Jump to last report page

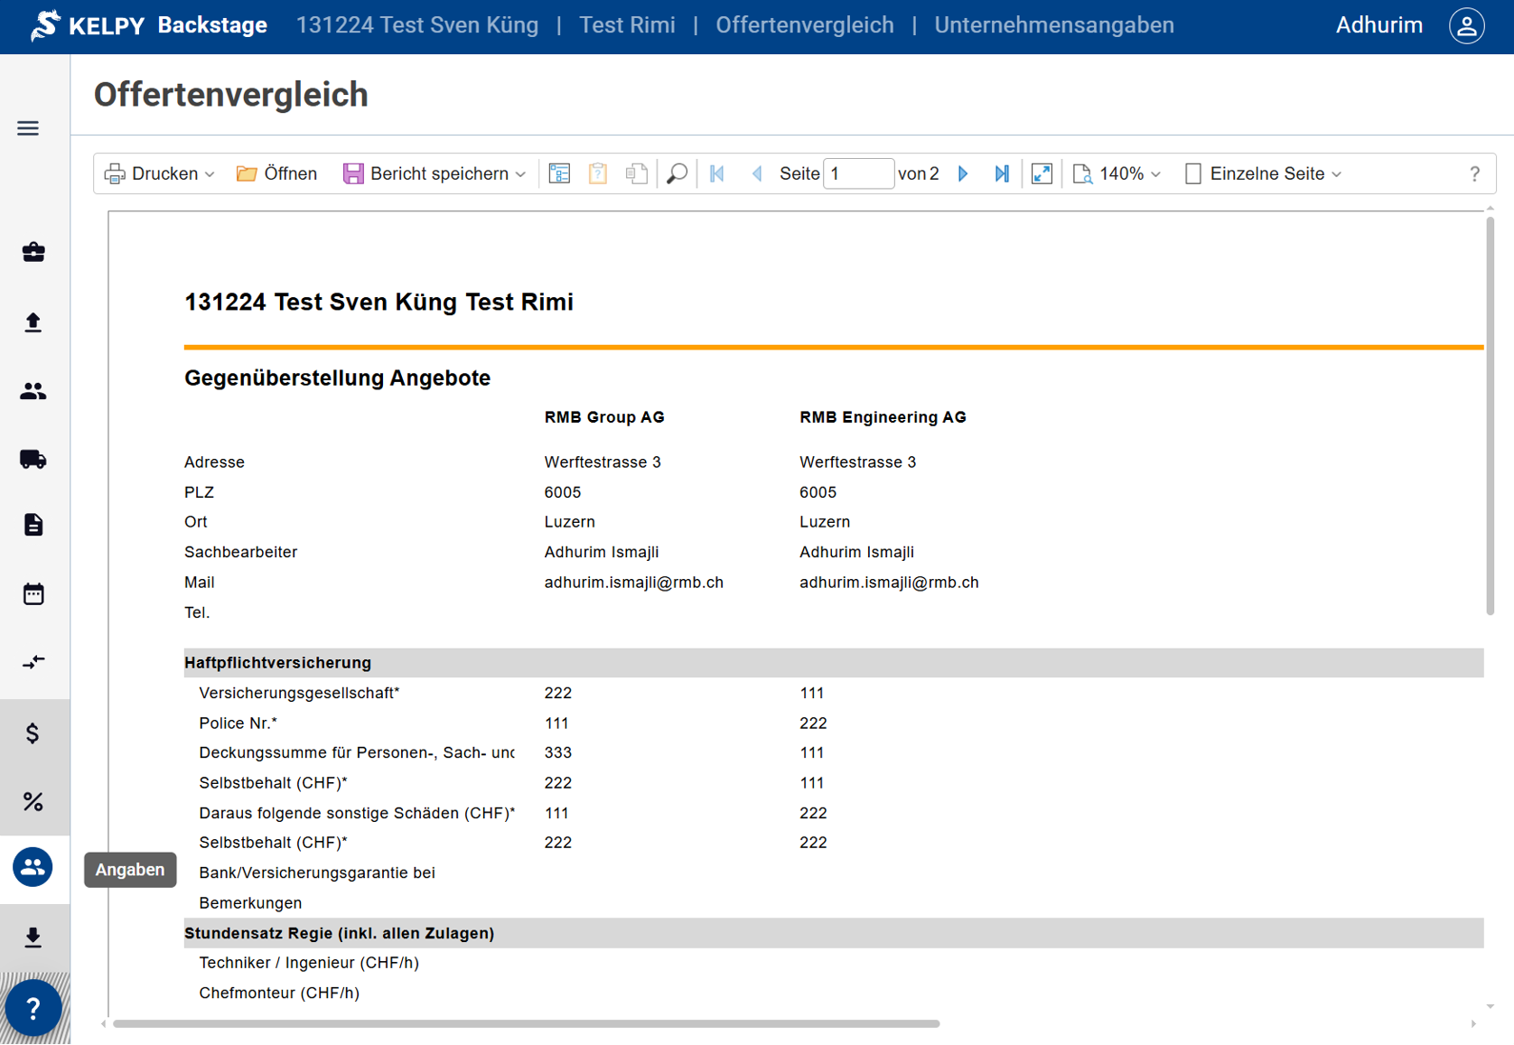pyautogui.click(x=1002, y=173)
